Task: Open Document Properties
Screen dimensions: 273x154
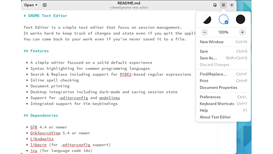Action: (x=219, y=87)
